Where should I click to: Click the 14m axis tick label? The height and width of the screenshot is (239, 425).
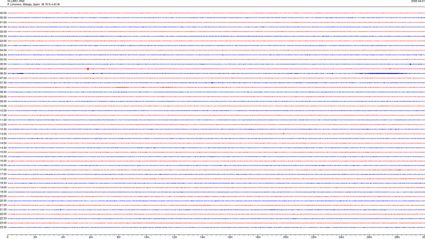coord(202,237)
